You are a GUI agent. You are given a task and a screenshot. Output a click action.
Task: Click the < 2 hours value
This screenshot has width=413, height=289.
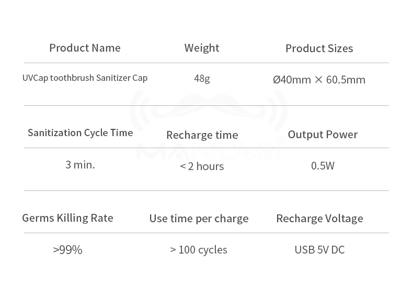click(x=202, y=166)
